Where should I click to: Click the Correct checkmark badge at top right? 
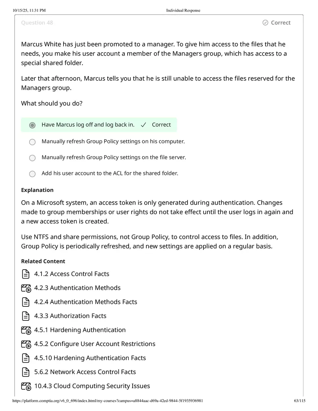coord(276,22)
